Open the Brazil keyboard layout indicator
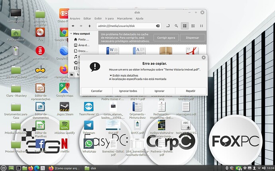This screenshot has width=275, height=171. [238, 168]
